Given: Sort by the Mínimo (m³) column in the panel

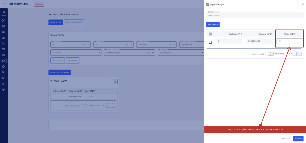Looking at the screenshot, I should click(x=235, y=34).
